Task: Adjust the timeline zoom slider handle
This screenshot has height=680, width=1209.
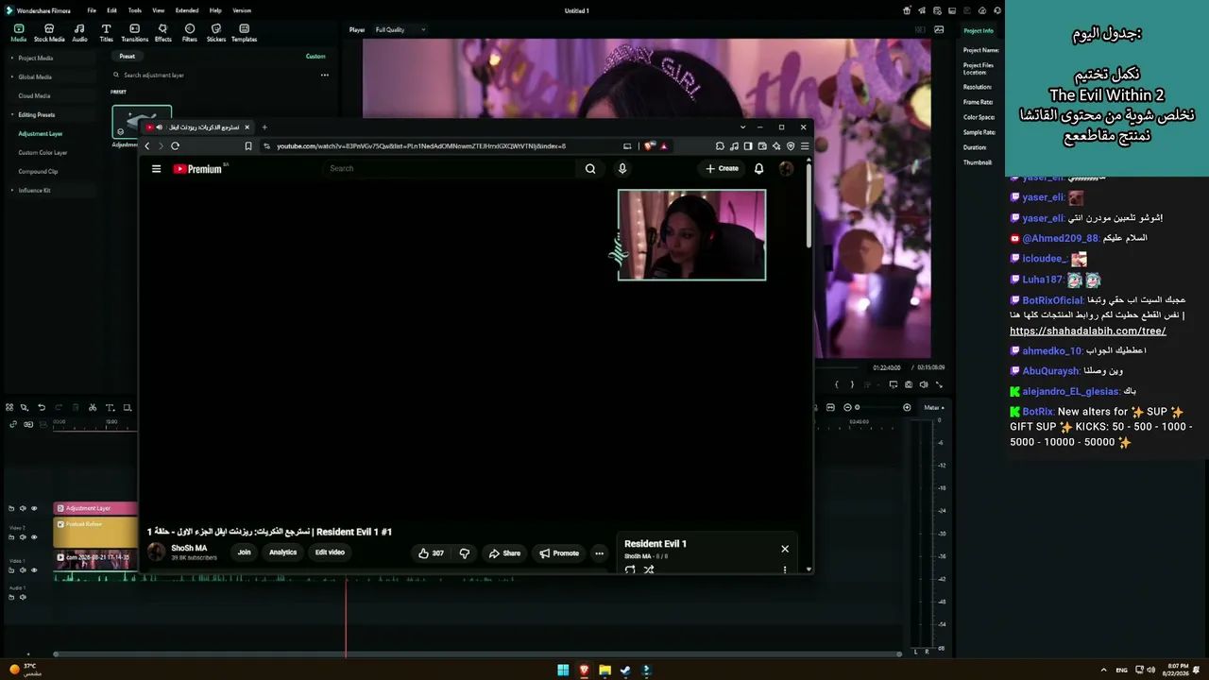Action: click(857, 408)
